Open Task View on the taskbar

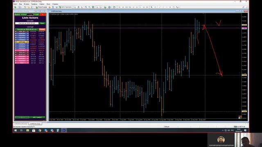coord(21,130)
